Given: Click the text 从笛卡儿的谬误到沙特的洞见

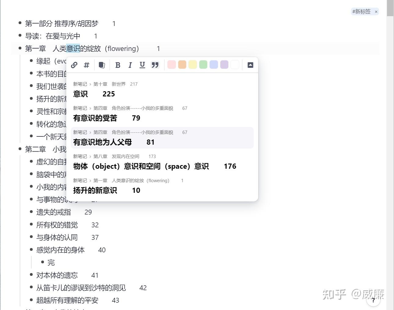Looking at the screenshot, I should click(81, 288).
